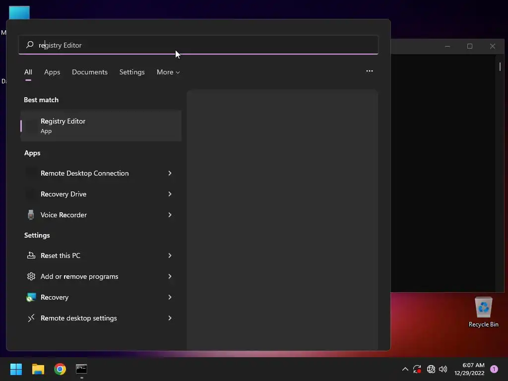The image size is (508, 381).
Task: Open the notification badge showing 1
Action: [494, 369]
